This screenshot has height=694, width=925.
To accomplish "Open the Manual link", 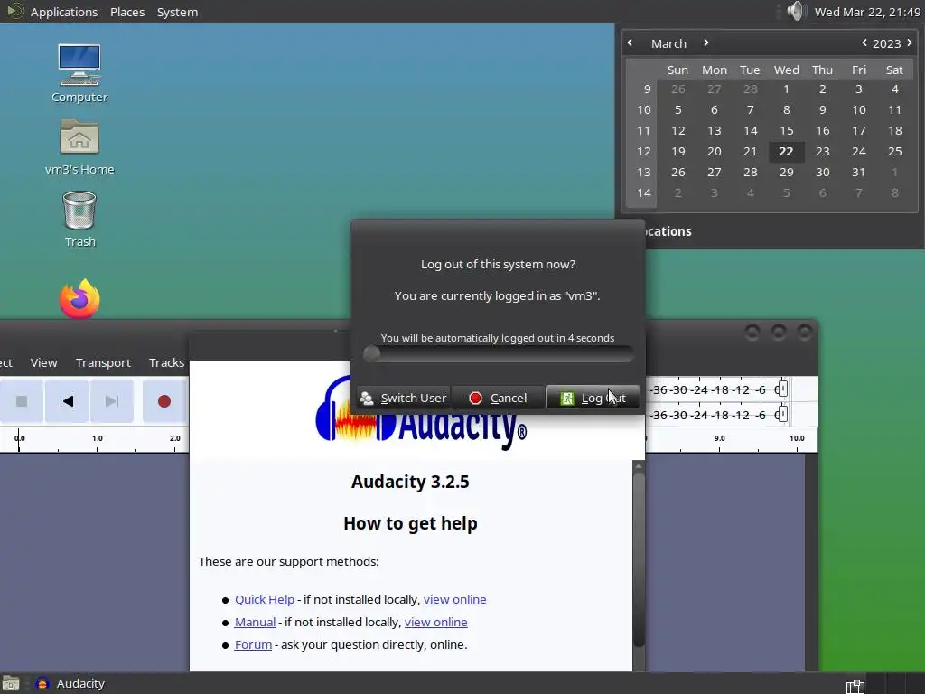I will (x=255, y=622).
